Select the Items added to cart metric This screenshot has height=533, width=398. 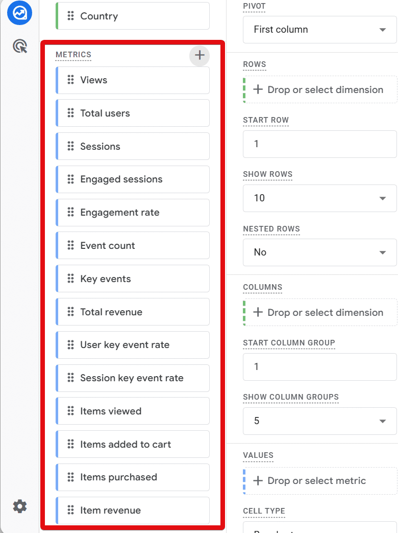point(133,444)
